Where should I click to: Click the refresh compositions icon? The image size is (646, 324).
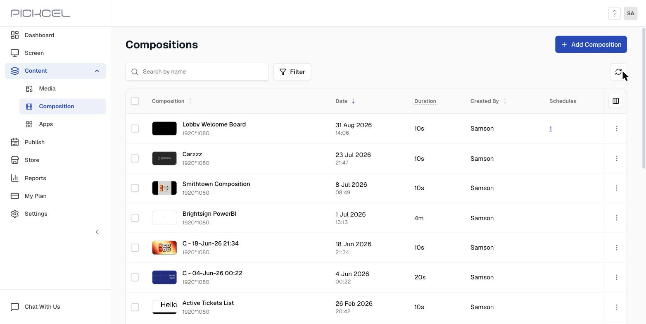(618, 72)
